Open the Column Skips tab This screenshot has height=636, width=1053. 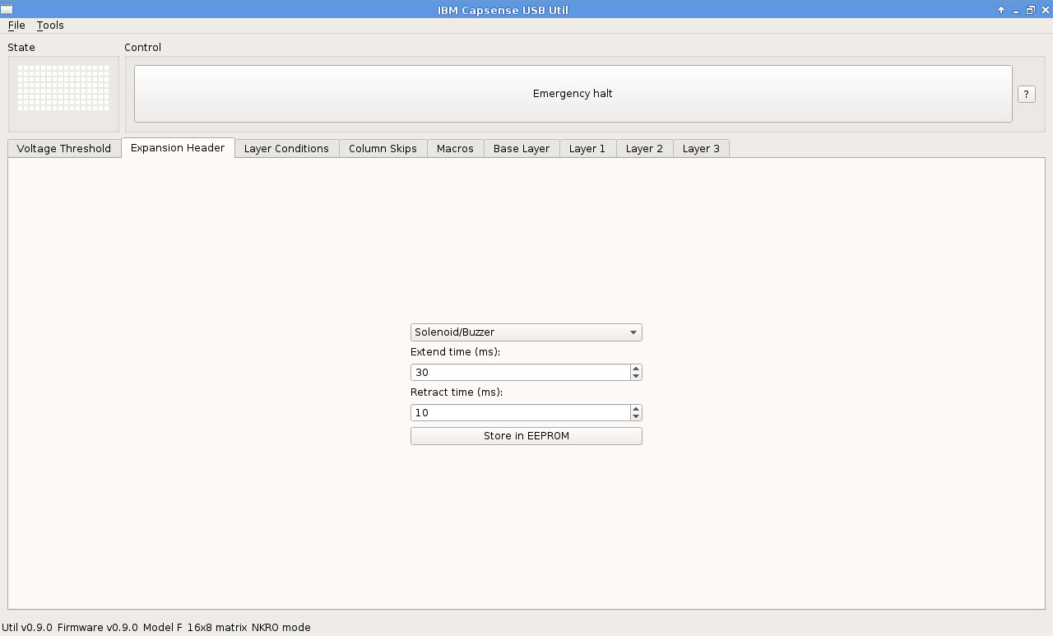pos(383,149)
